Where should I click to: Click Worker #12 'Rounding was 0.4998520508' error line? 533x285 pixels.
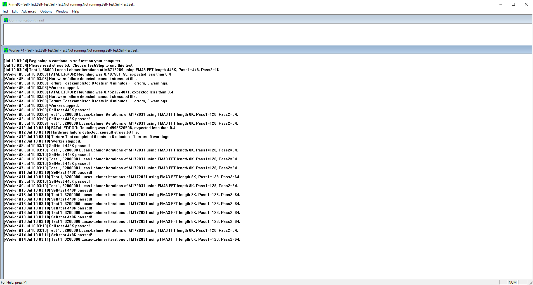click(x=89, y=128)
